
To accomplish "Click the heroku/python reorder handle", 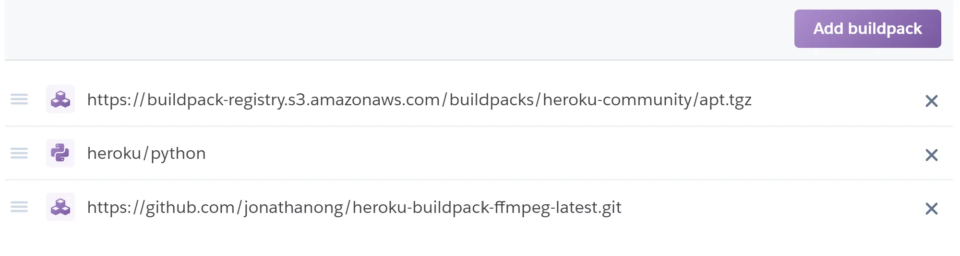I will [x=19, y=153].
